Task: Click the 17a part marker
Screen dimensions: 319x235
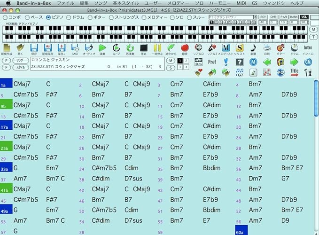Action: [x=6, y=125]
